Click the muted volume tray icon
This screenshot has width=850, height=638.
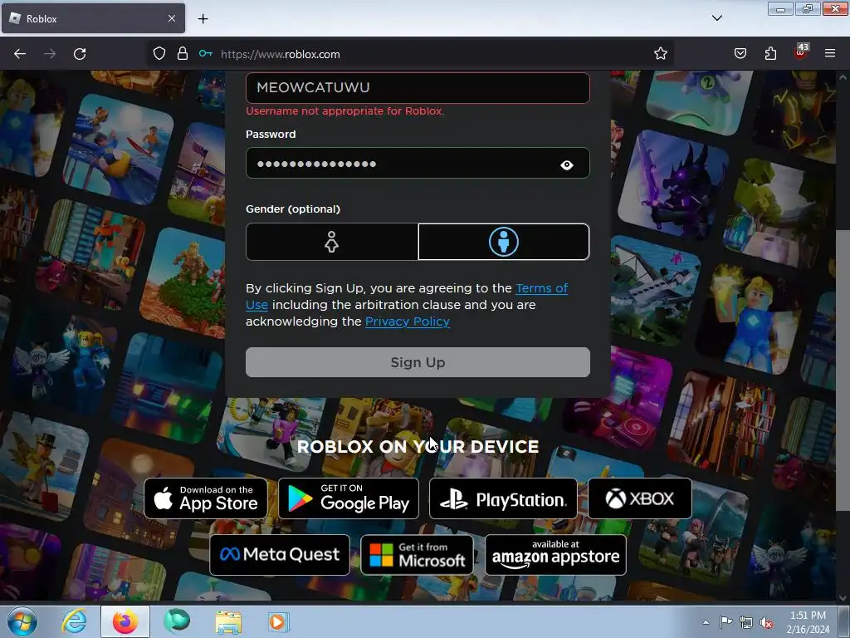pyautogui.click(x=766, y=622)
